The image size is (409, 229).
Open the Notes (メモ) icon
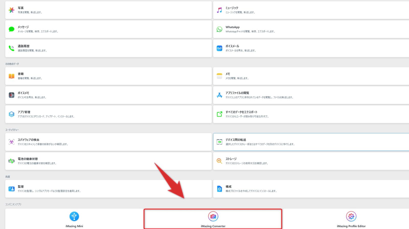(x=219, y=76)
